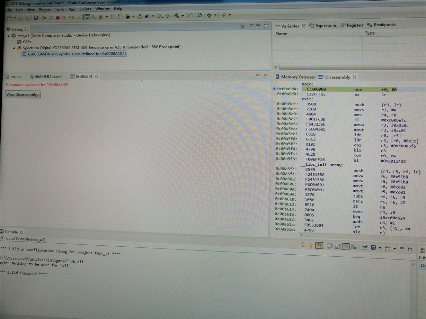Click Console's yellow down arrow next-error icon
Screen dimensions: 426x319
pos(303,245)
